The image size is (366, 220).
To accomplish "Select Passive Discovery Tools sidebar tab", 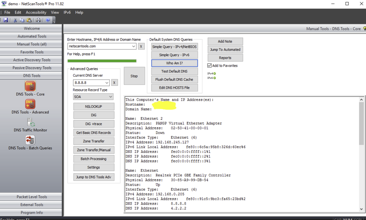I will coord(31,68).
